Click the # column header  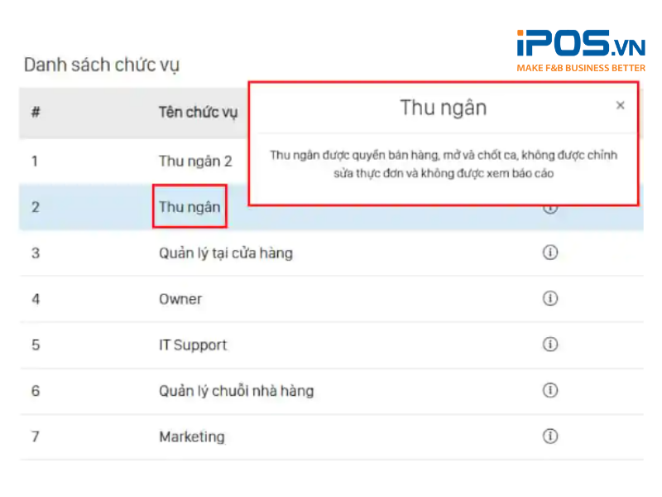click(x=35, y=112)
